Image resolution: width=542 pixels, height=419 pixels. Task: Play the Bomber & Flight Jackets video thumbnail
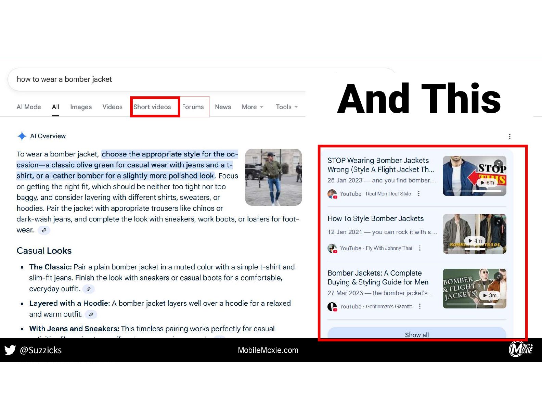tap(474, 289)
